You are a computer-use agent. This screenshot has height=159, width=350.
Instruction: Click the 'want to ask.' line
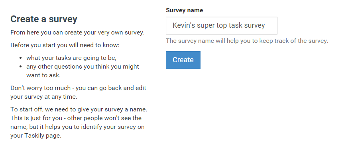pyautogui.click(x=43, y=75)
